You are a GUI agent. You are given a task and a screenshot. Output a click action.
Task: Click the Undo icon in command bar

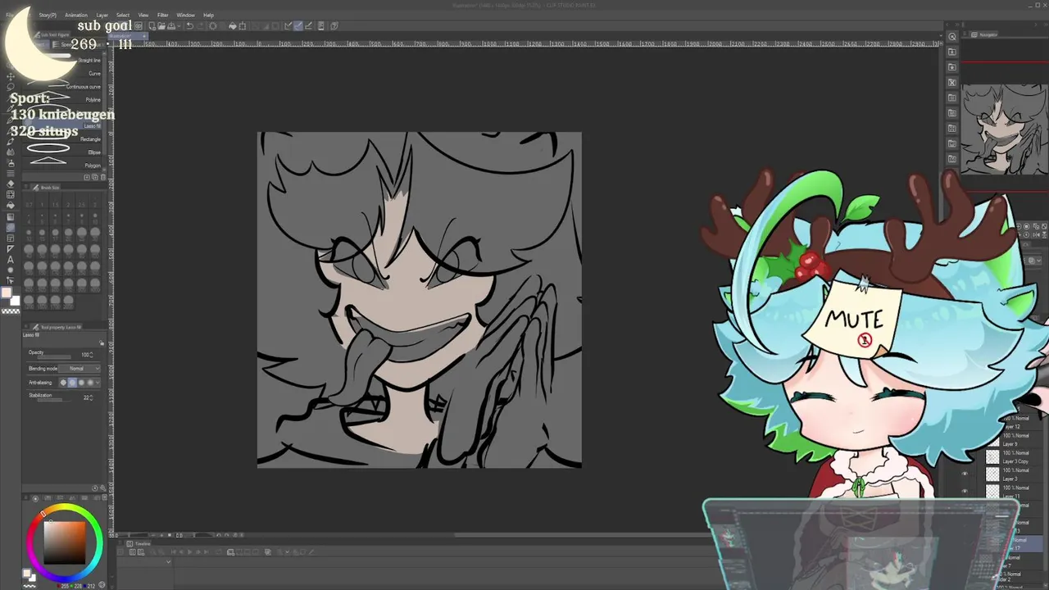pyautogui.click(x=190, y=26)
